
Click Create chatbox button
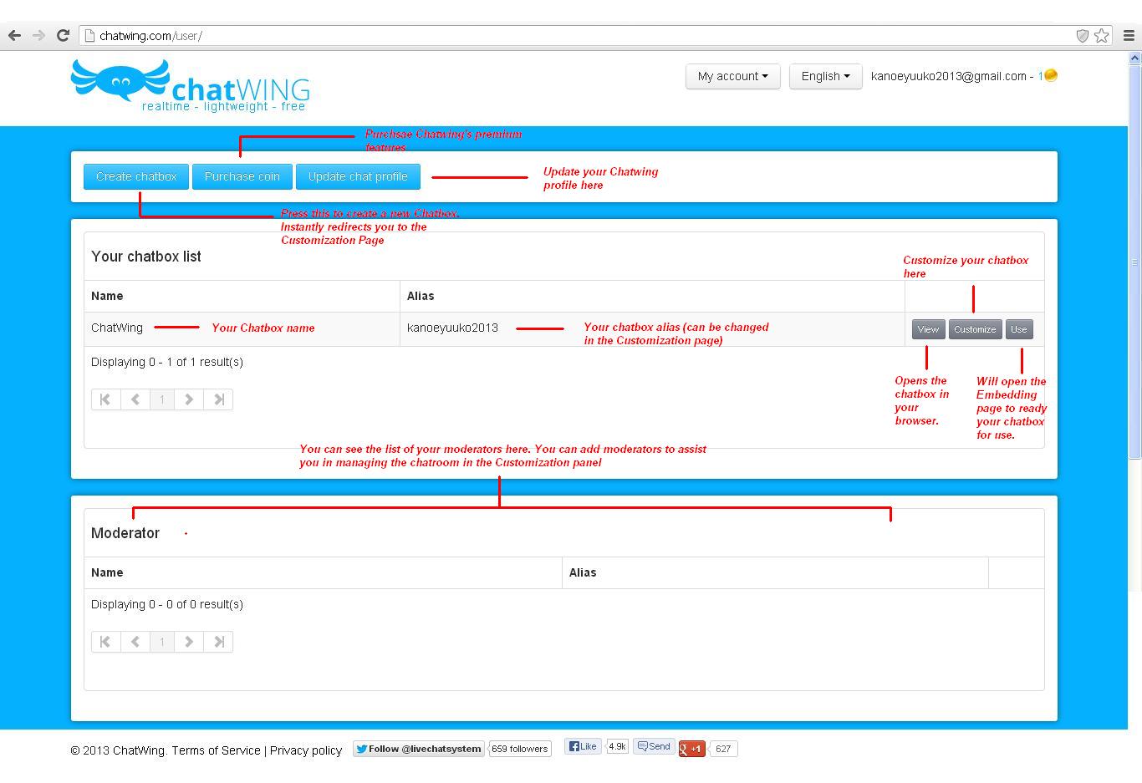click(136, 176)
